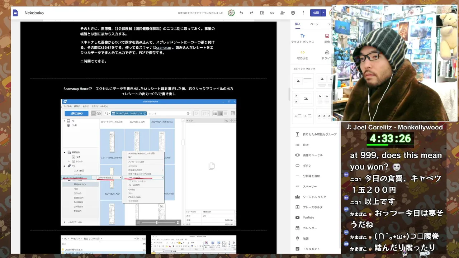Switch to the 挿入 tab
Image resolution: width=459 pixels, height=258 pixels.
(298, 24)
